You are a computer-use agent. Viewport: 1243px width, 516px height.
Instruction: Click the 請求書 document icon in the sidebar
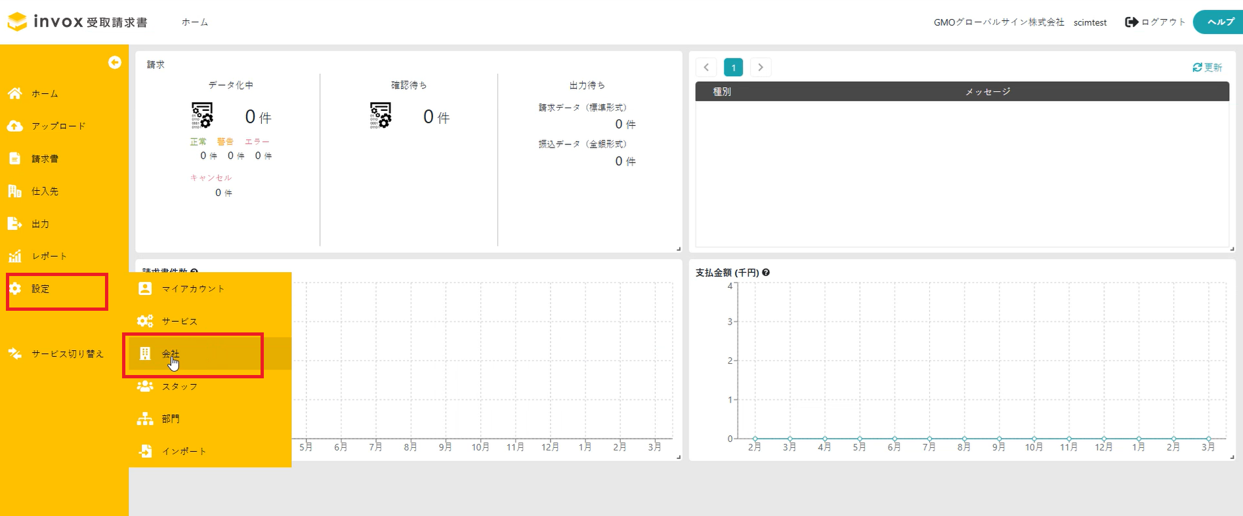coord(14,158)
